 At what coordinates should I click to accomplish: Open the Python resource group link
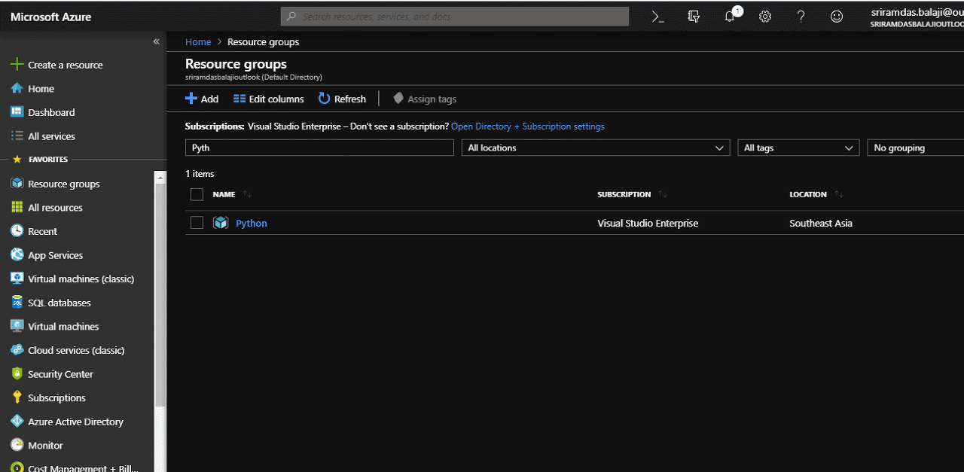point(252,223)
